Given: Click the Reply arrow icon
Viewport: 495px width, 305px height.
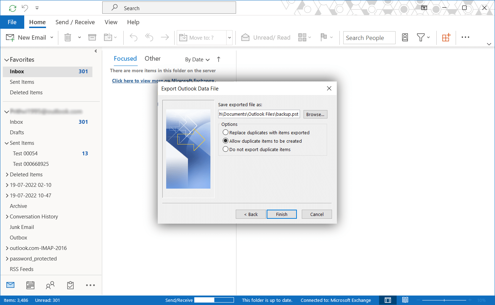Looking at the screenshot, I should click(x=133, y=37).
